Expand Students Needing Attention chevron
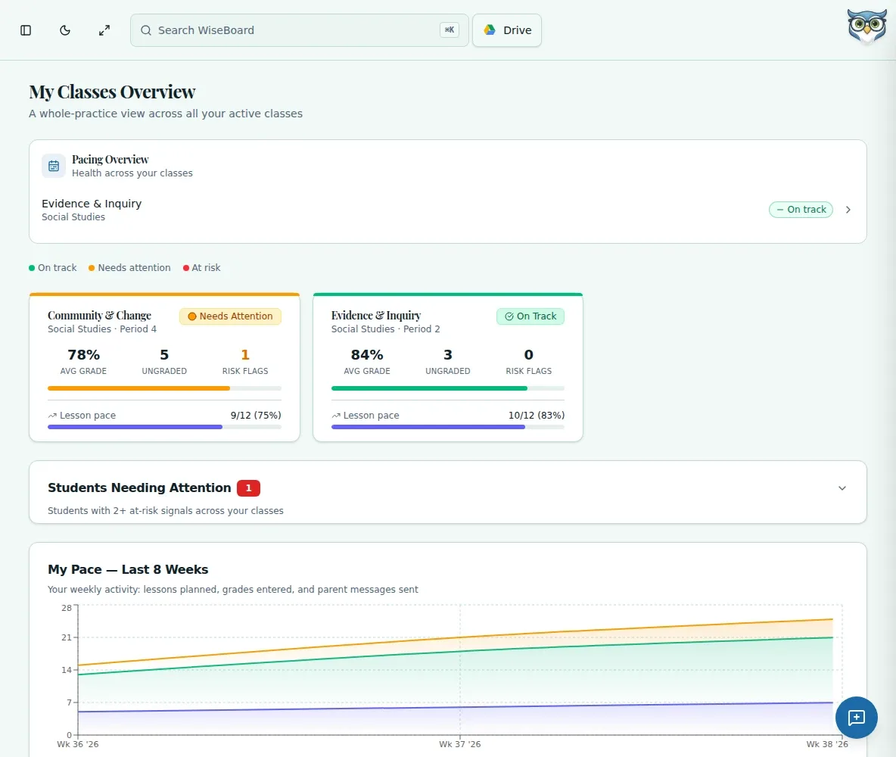The width and height of the screenshot is (896, 757). (842, 488)
